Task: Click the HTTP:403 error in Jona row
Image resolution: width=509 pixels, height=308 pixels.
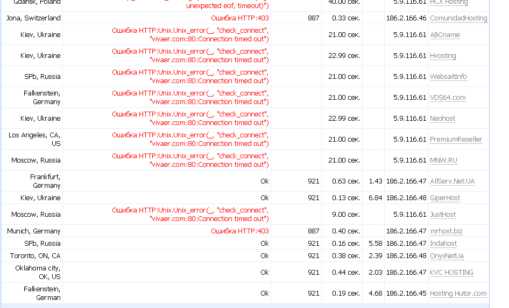Action: (240, 18)
